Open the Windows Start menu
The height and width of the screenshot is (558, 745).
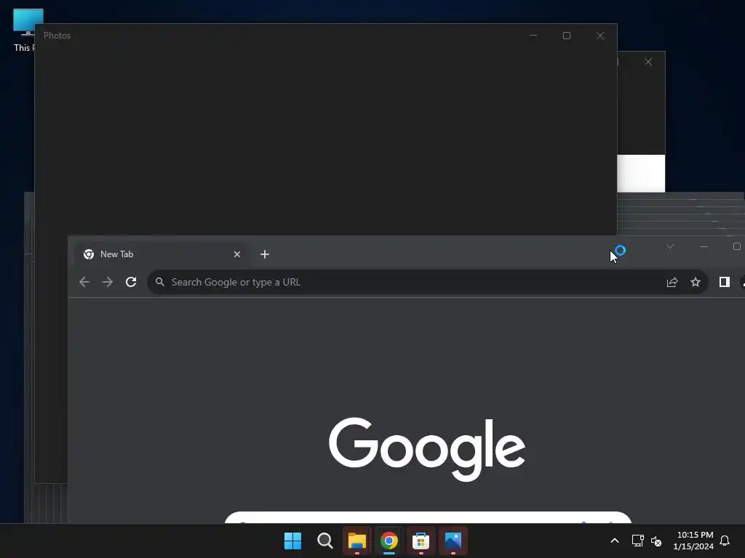(x=292, y=541)
